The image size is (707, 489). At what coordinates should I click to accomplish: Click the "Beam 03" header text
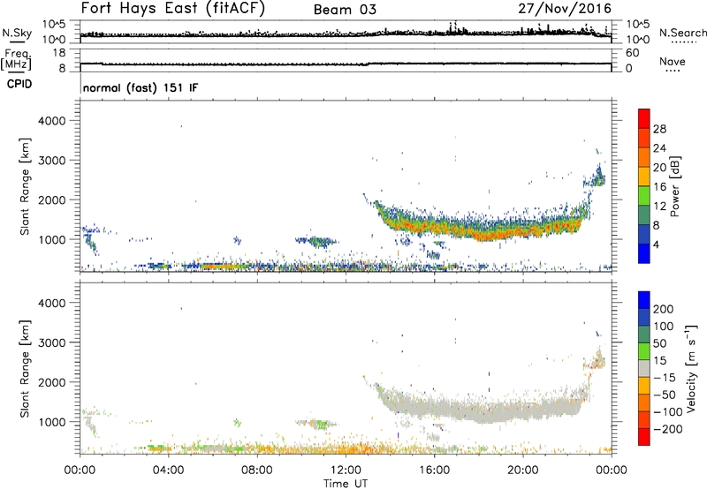point(345,10)
